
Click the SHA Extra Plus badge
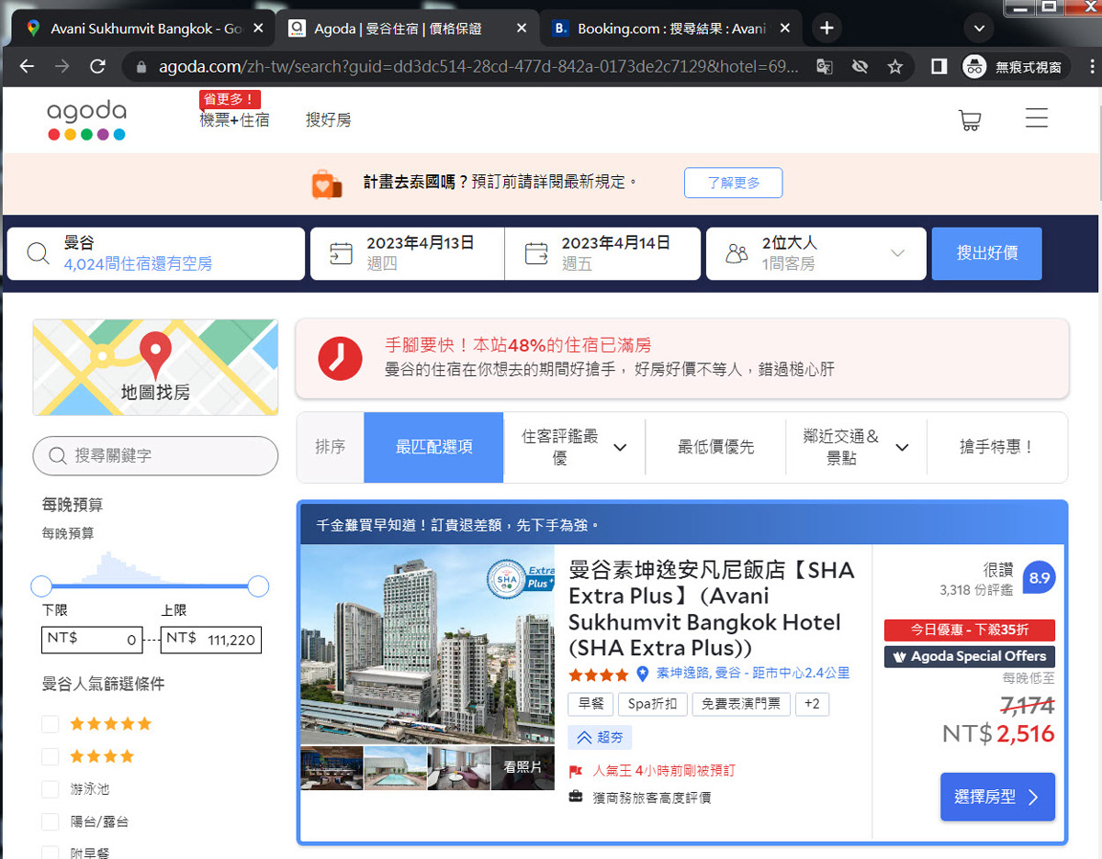[521, 578]
